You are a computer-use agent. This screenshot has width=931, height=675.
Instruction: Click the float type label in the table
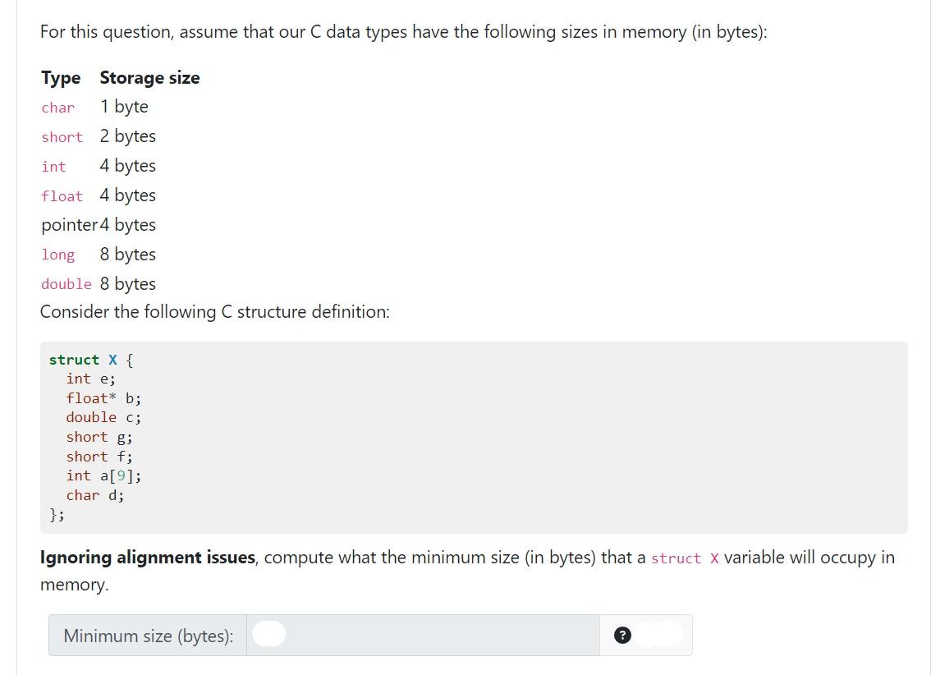pyautogui.click(x=62, y=196)
